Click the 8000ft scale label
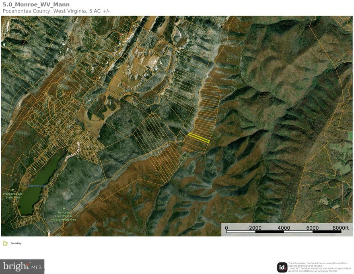This screenshot has width=354, height=274. click(341, 228)
